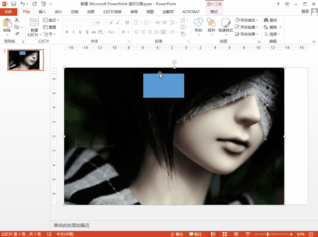The width and height of the screenshot is (318, 237).
Task: Click zoom out minus button
Action: click(x=256, y=234)
